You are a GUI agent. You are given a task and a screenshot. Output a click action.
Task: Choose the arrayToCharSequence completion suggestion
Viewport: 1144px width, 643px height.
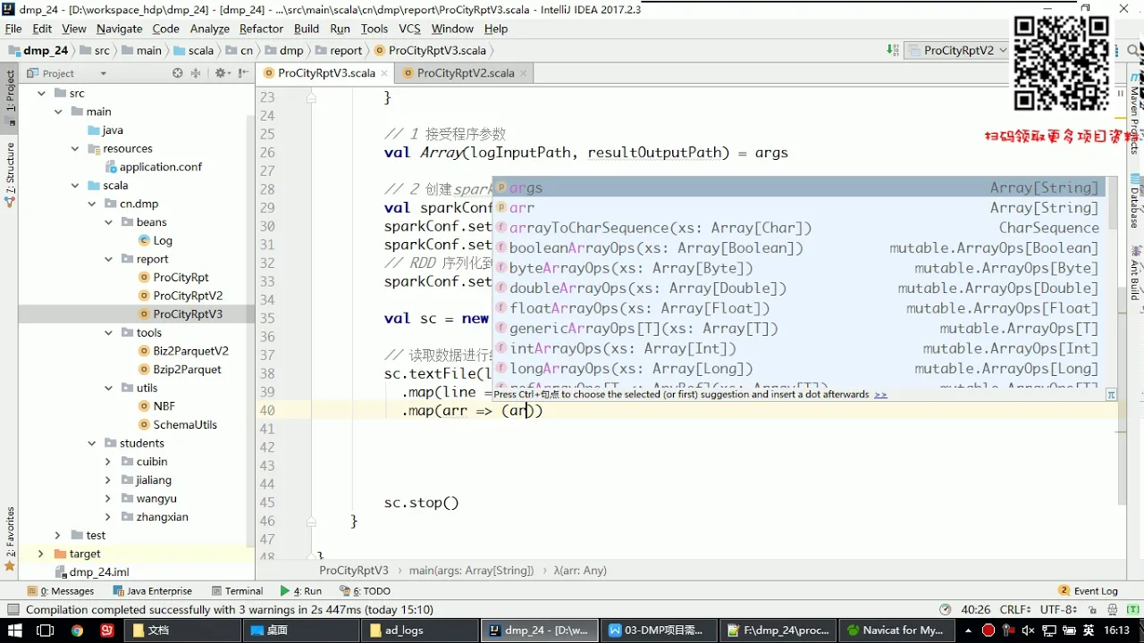click(x=798, y=228)
